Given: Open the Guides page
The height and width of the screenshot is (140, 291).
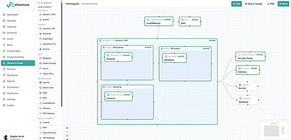Looking at the screenshot, I should (x=18, y=105).
